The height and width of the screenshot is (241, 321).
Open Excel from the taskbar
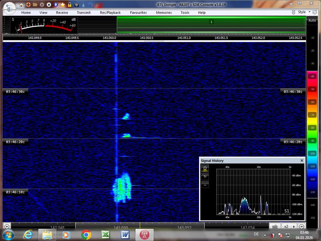coord(105,235)
